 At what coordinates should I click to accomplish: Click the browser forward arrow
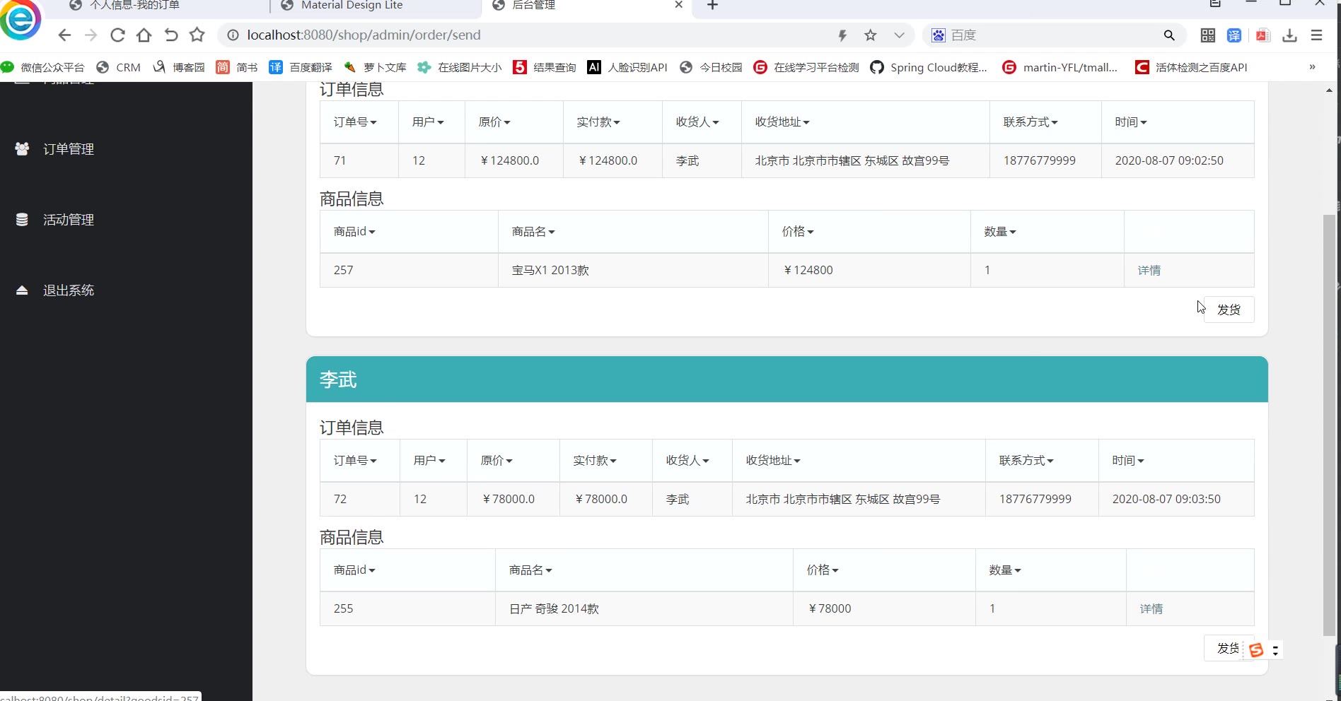pyautogui.click(x=91, y=35)
